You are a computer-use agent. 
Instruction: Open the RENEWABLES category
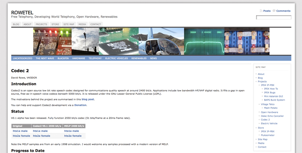(139, 58)
